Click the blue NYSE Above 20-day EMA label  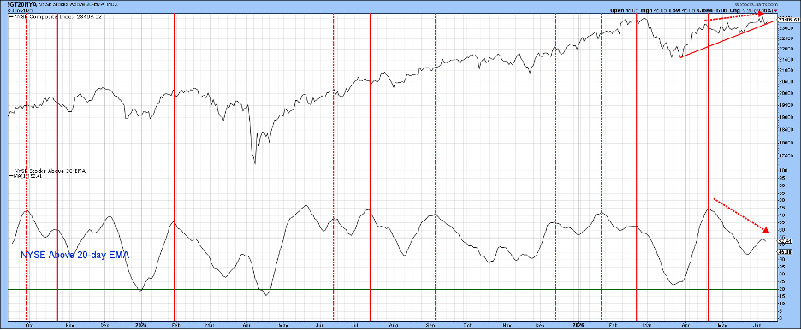(75, 256)
